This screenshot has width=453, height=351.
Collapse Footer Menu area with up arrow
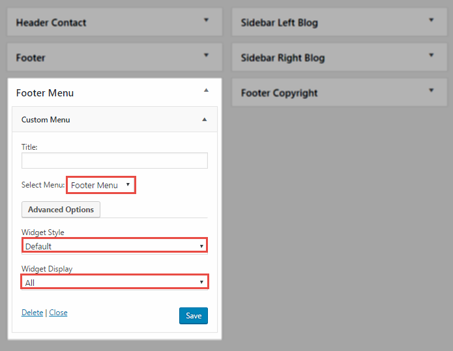click(x=206, y=91)
